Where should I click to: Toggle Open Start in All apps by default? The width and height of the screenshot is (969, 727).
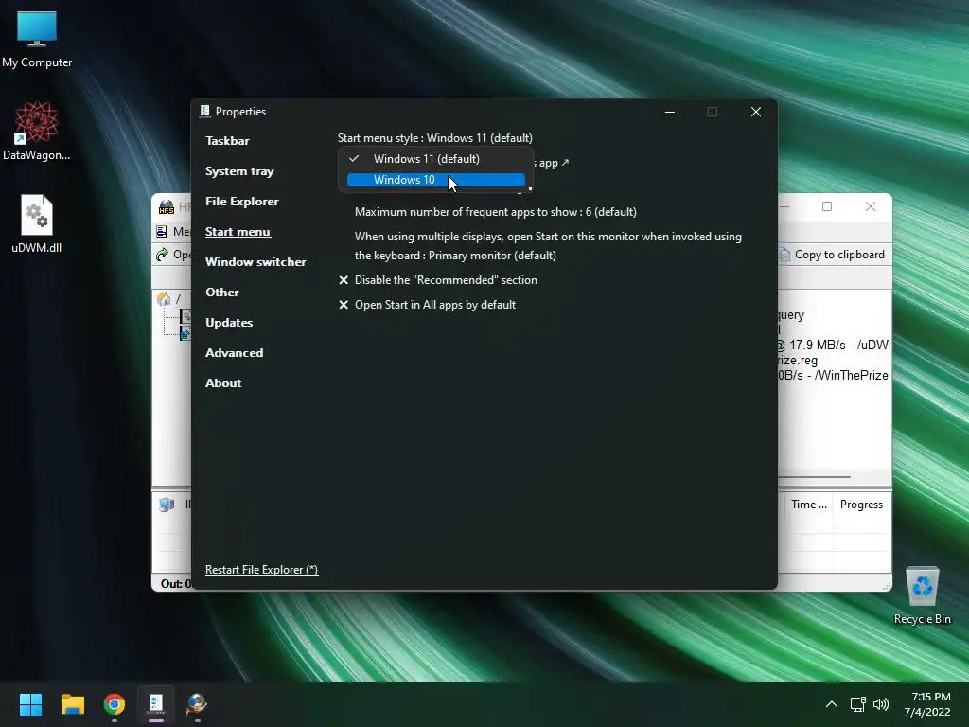tap(427, 305)
